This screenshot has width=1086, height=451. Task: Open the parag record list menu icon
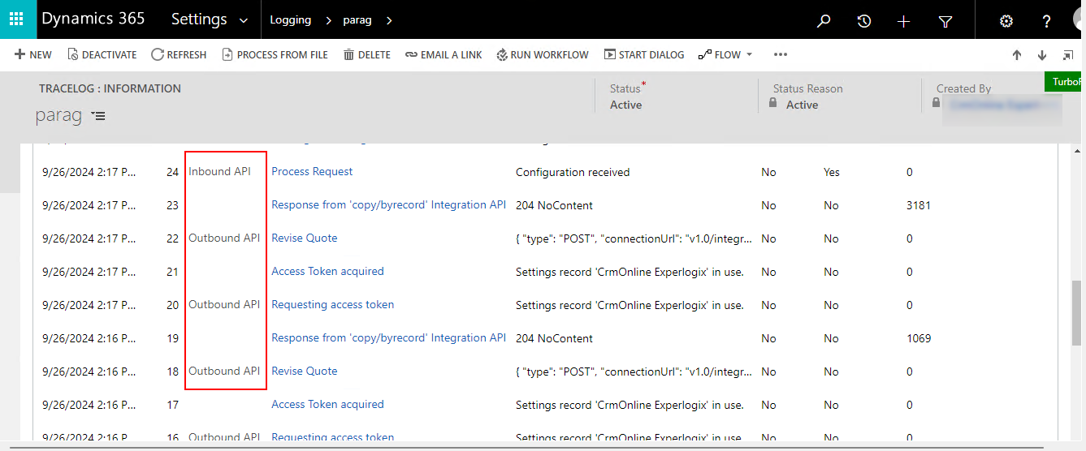(x=98, y=116)
